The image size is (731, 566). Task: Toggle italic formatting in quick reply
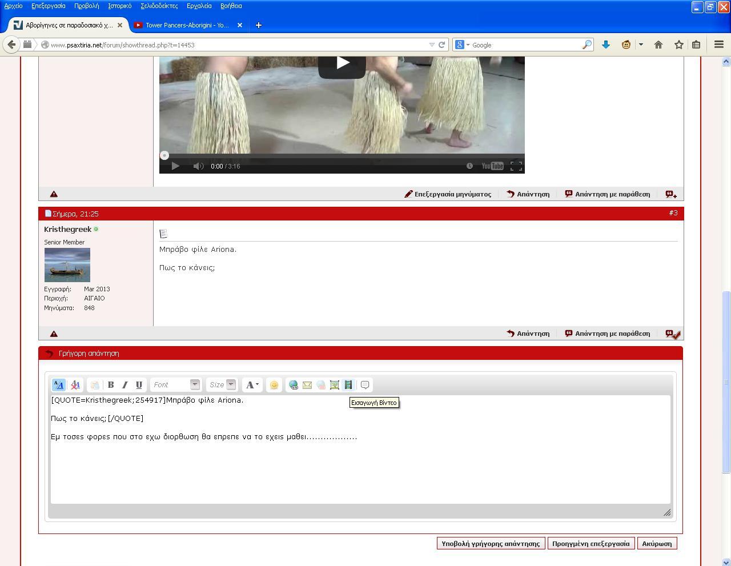click(124, 385)
